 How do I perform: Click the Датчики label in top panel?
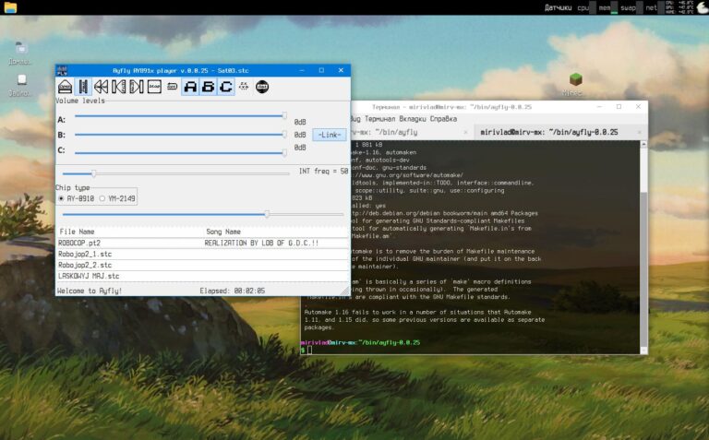point(558,7)
